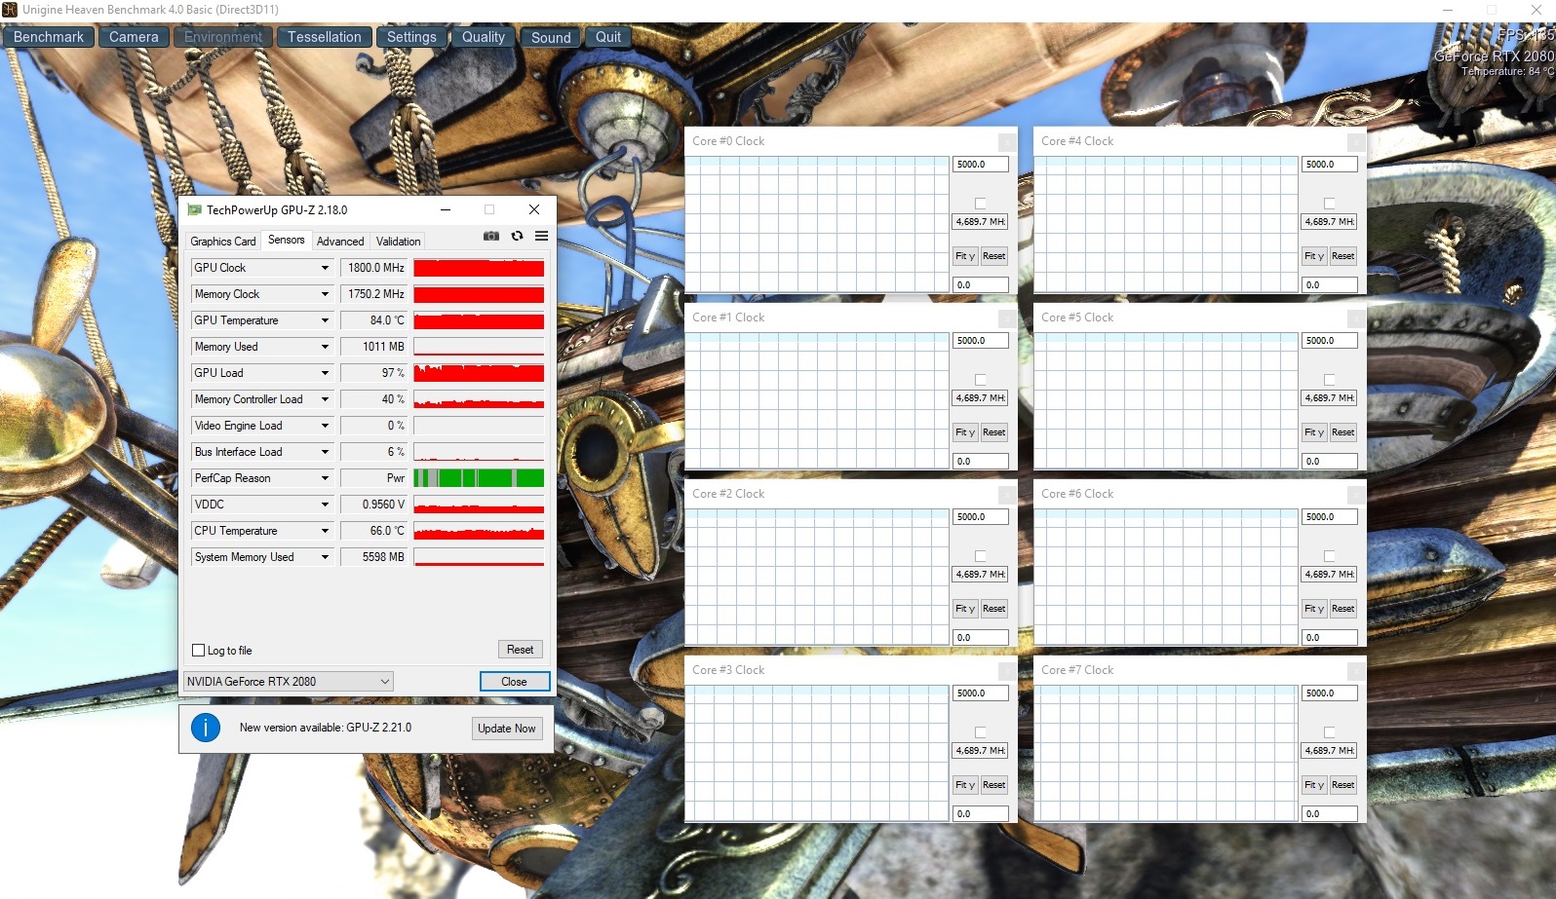Click the 0.0 min field in Core #4 Clock
The height and width of the screenshot is (899, 1556).
tap(1330, 285)
